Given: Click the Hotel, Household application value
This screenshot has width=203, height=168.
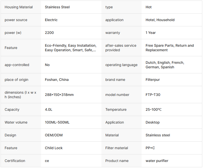Looking at the screenshot, I should [x=160, y=20].
